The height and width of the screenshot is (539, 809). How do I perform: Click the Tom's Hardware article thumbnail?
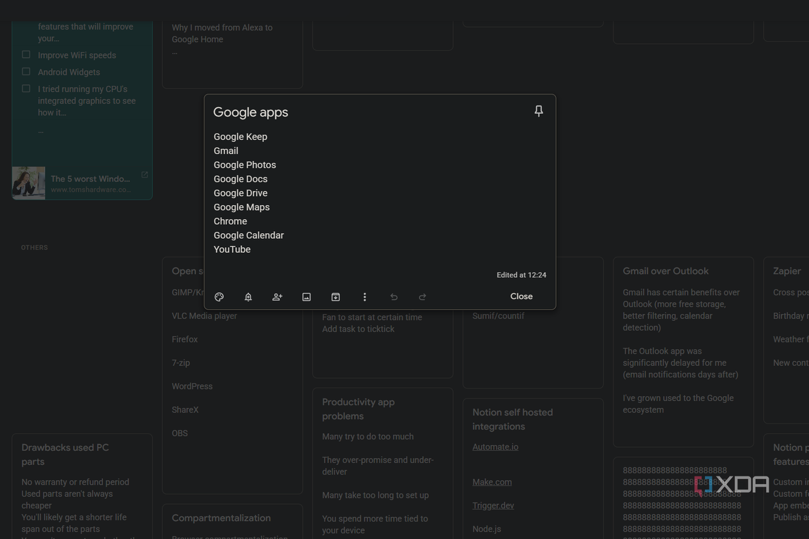click(29, 183)
